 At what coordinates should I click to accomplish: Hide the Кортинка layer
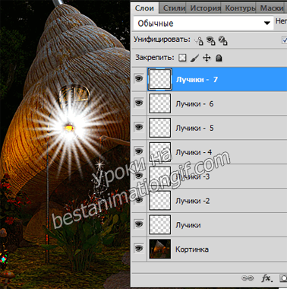(139, 248)
